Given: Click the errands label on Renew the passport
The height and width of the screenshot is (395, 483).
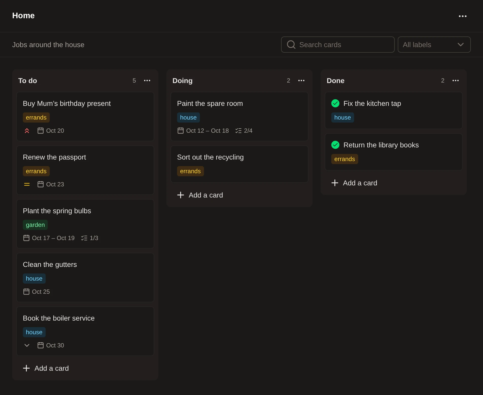Looking at the screenshot, I should point(36,171).
